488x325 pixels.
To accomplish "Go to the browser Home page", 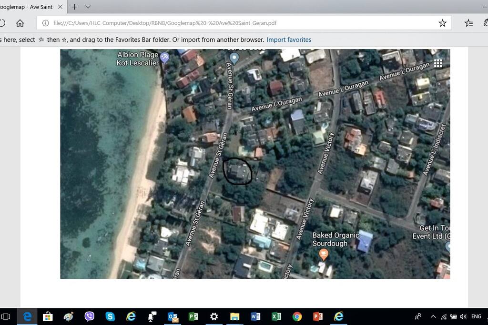I will pos(20,23).
